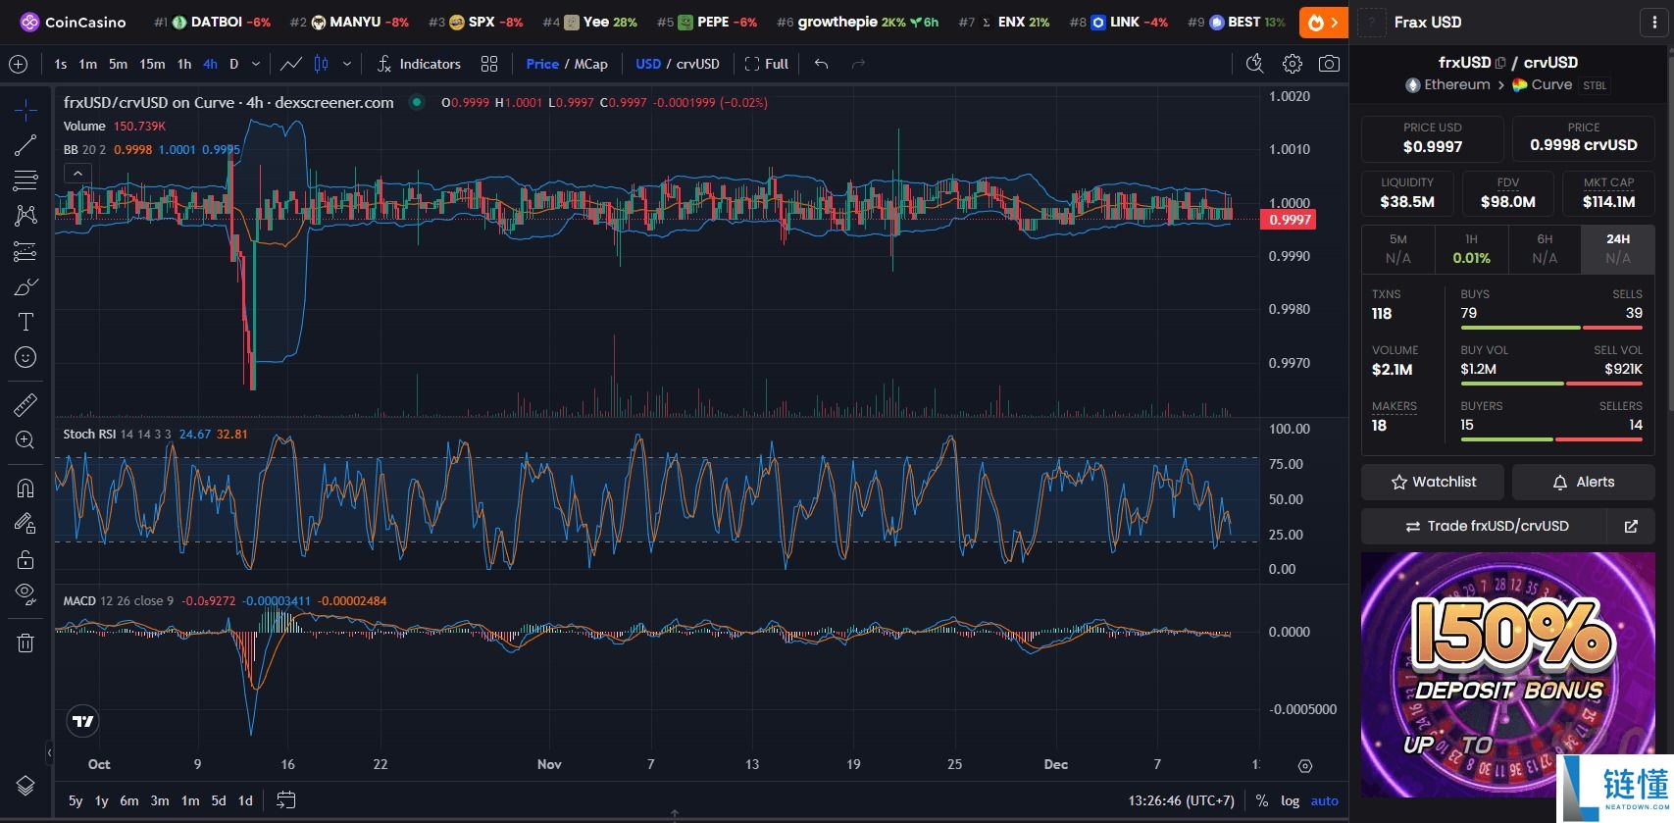Open the emoji icons tool
Image resolution: width=1674 pixels, height=823 pixels.
[25, 357]
